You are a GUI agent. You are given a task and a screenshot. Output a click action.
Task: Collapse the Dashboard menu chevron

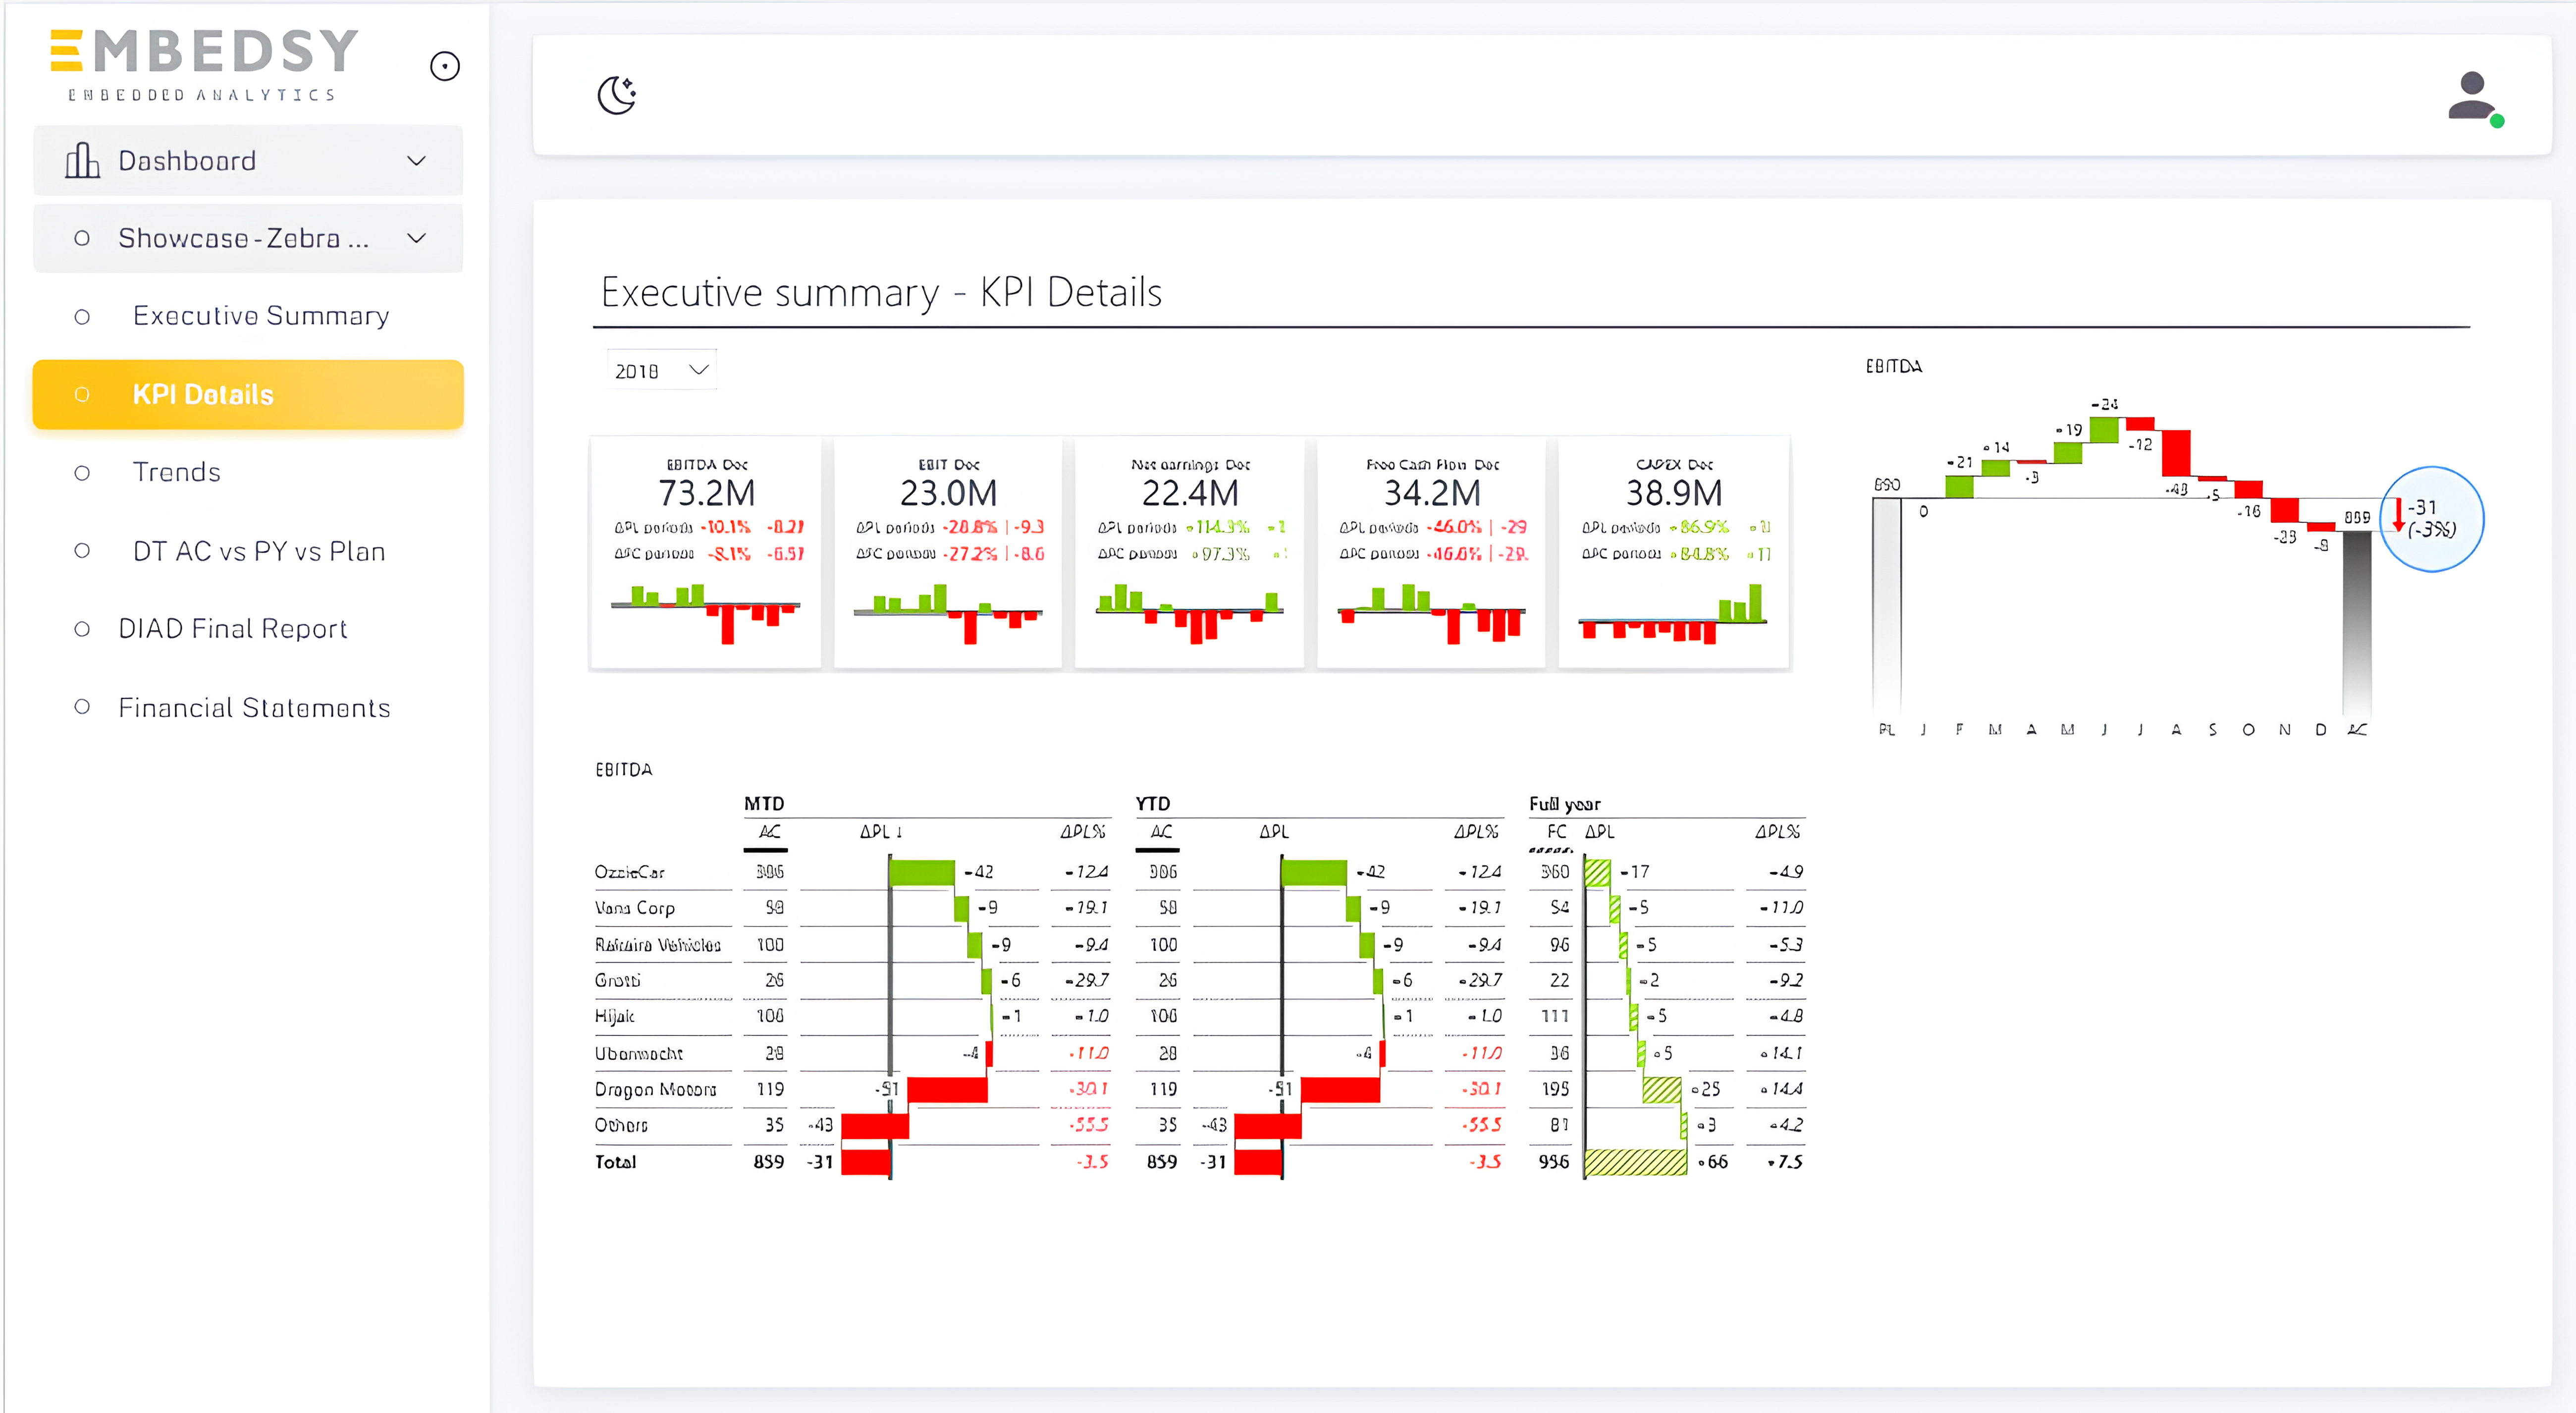(417, 160)
